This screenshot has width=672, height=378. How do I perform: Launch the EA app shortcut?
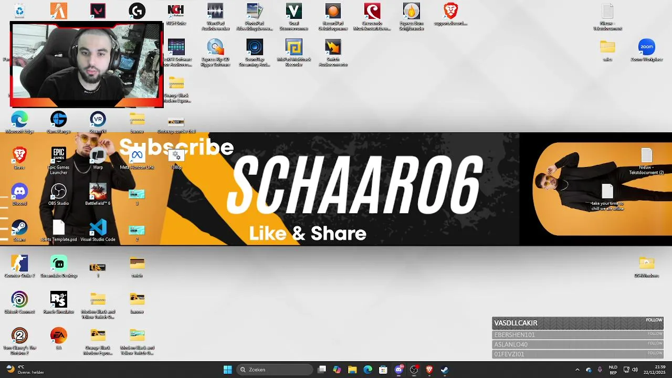point(59,339)
